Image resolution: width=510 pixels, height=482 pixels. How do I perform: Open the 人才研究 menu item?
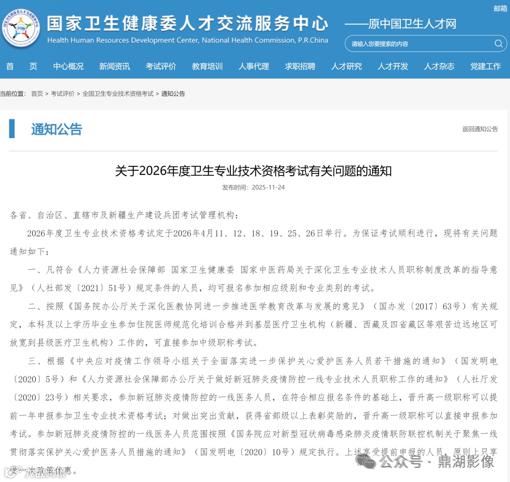[x=347, y=66]
